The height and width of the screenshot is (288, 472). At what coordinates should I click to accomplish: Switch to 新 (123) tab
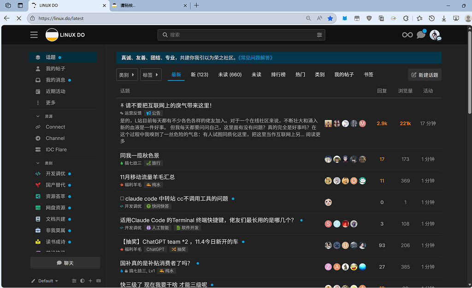(199, 75)
